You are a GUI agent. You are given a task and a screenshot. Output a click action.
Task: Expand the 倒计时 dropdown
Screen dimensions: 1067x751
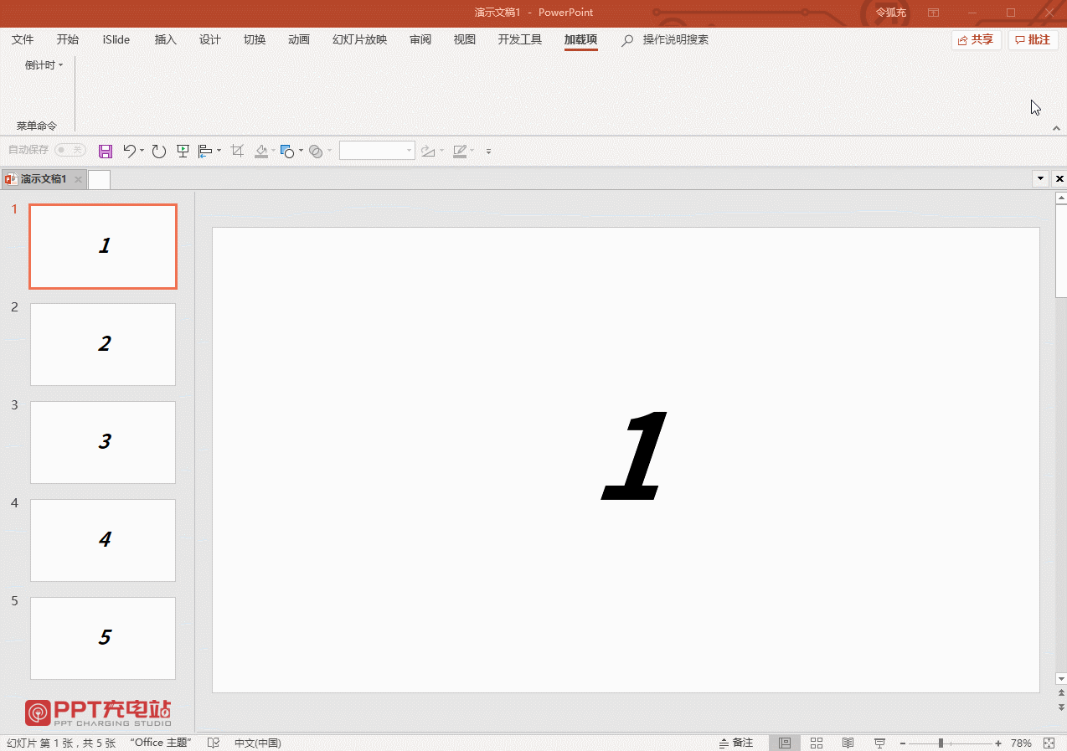click(x=44, y=65)
